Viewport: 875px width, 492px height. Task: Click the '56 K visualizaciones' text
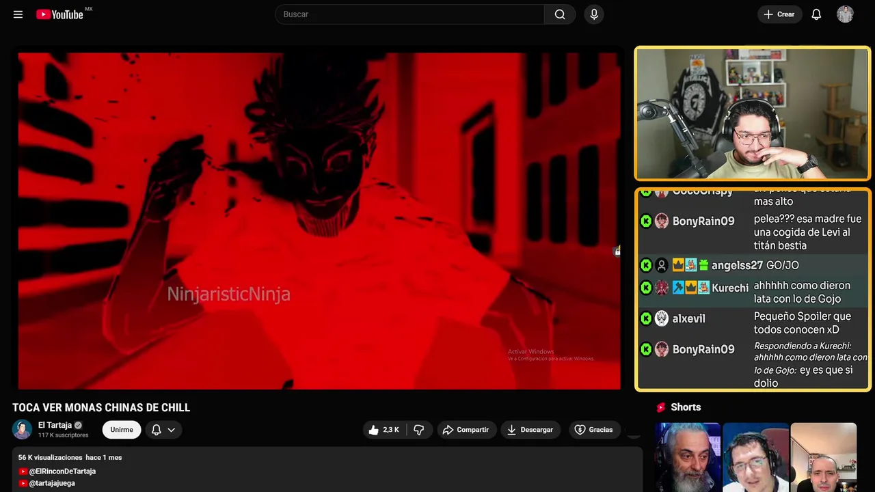pos(50,457)
